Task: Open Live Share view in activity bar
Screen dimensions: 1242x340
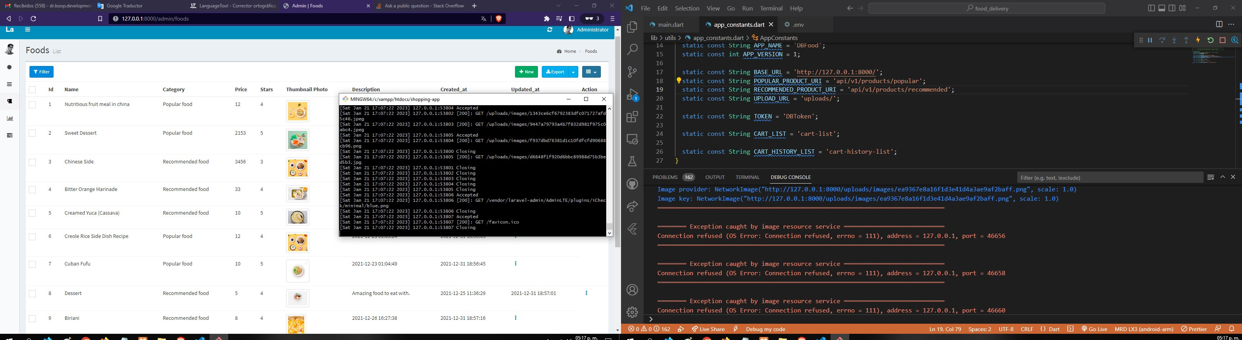Action: coord(632,206)
